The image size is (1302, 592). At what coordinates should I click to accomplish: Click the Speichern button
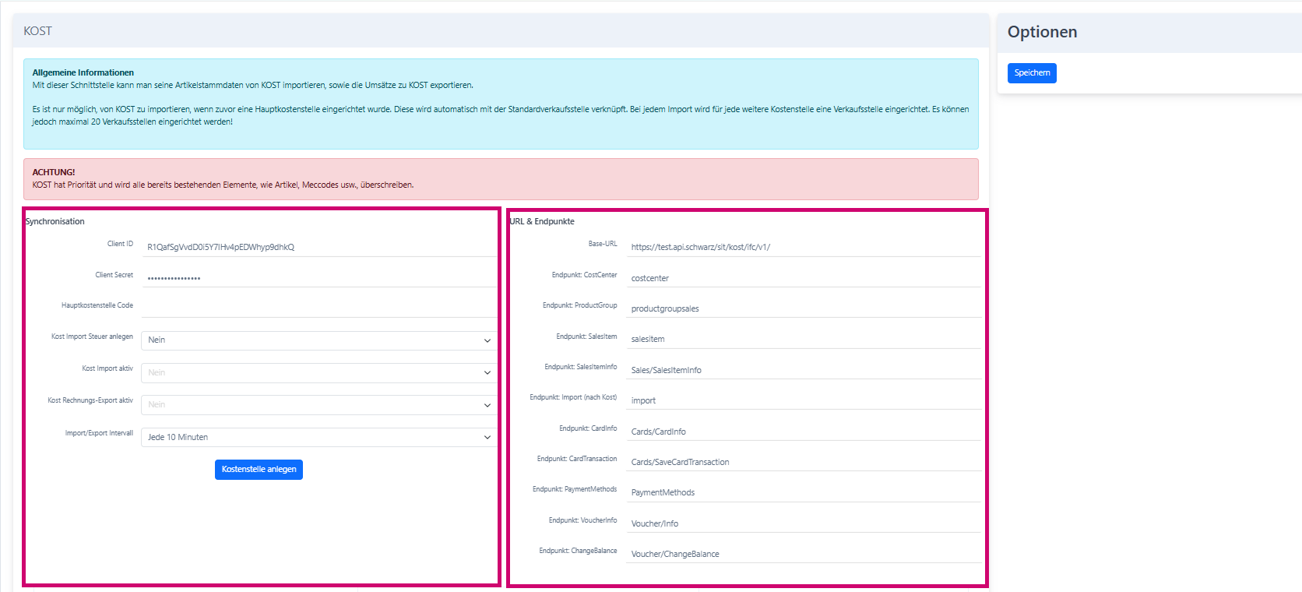coord(1032,73)
